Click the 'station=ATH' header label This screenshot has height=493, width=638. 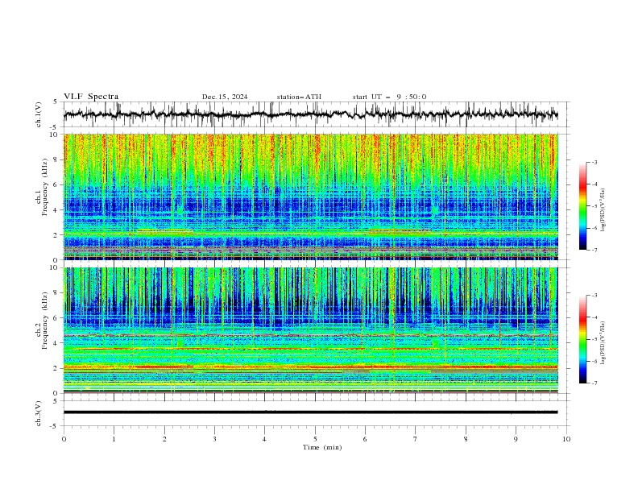[299, 97]
